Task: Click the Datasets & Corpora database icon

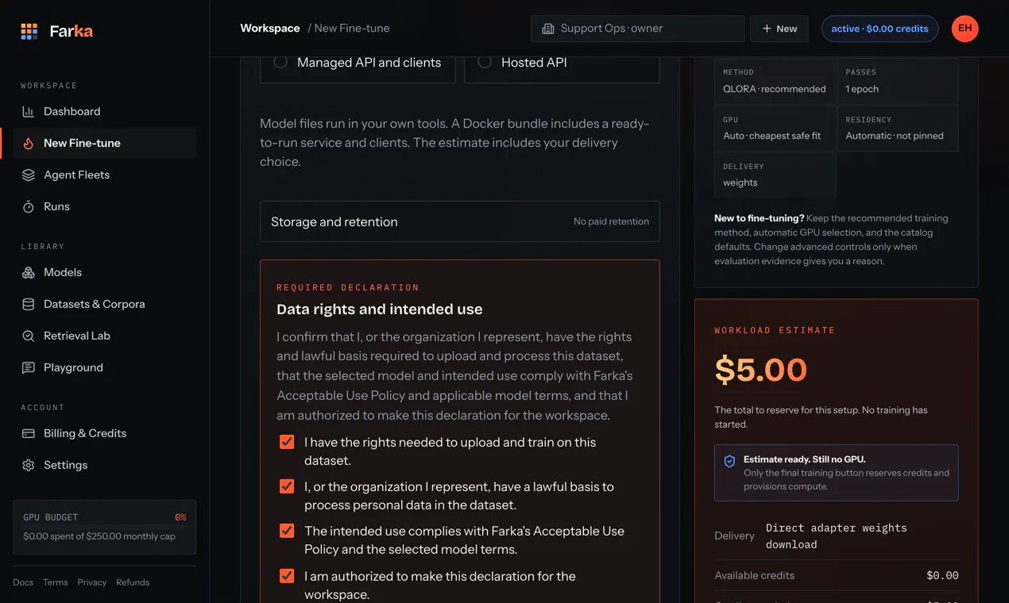Action: tap(28, 305)
